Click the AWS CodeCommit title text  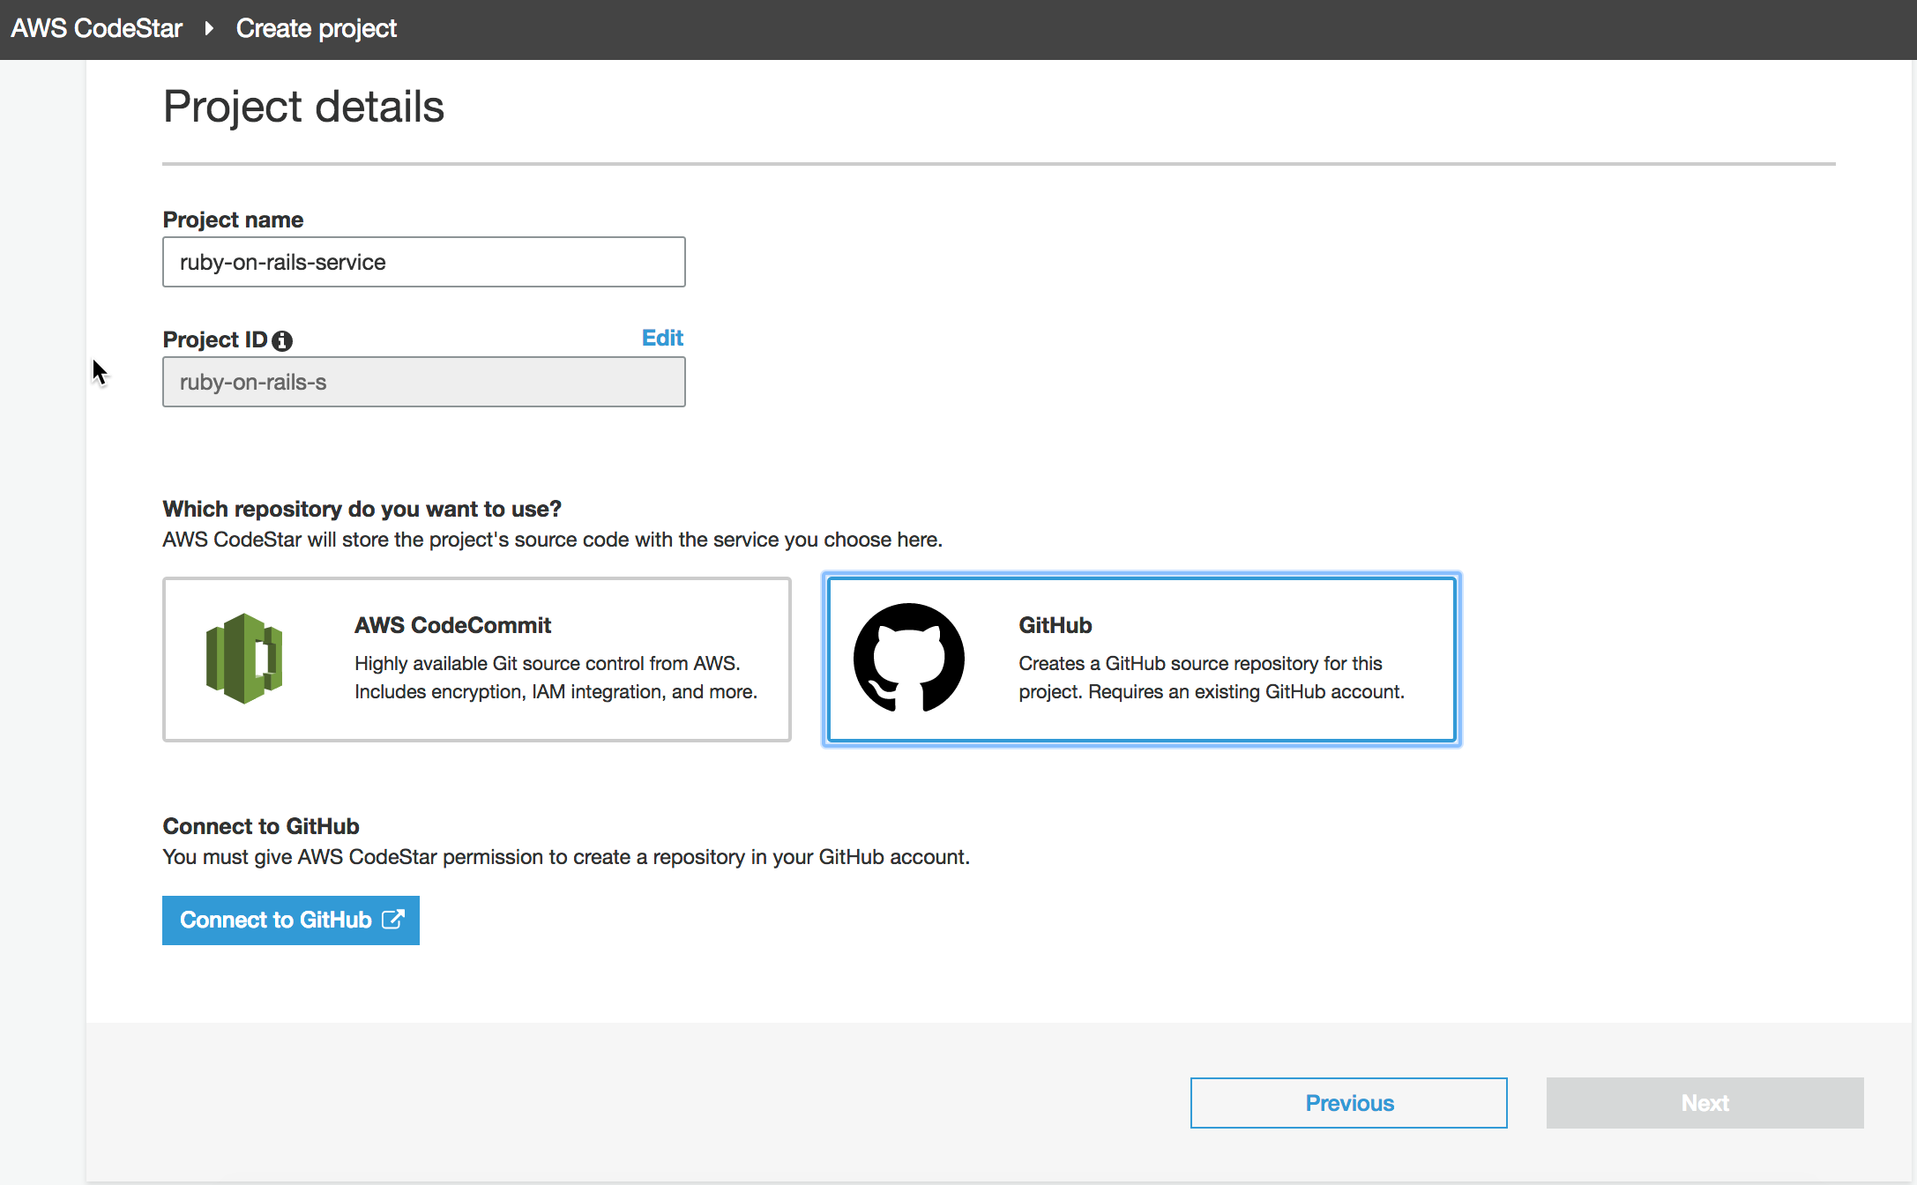click(x=452, y=625)
